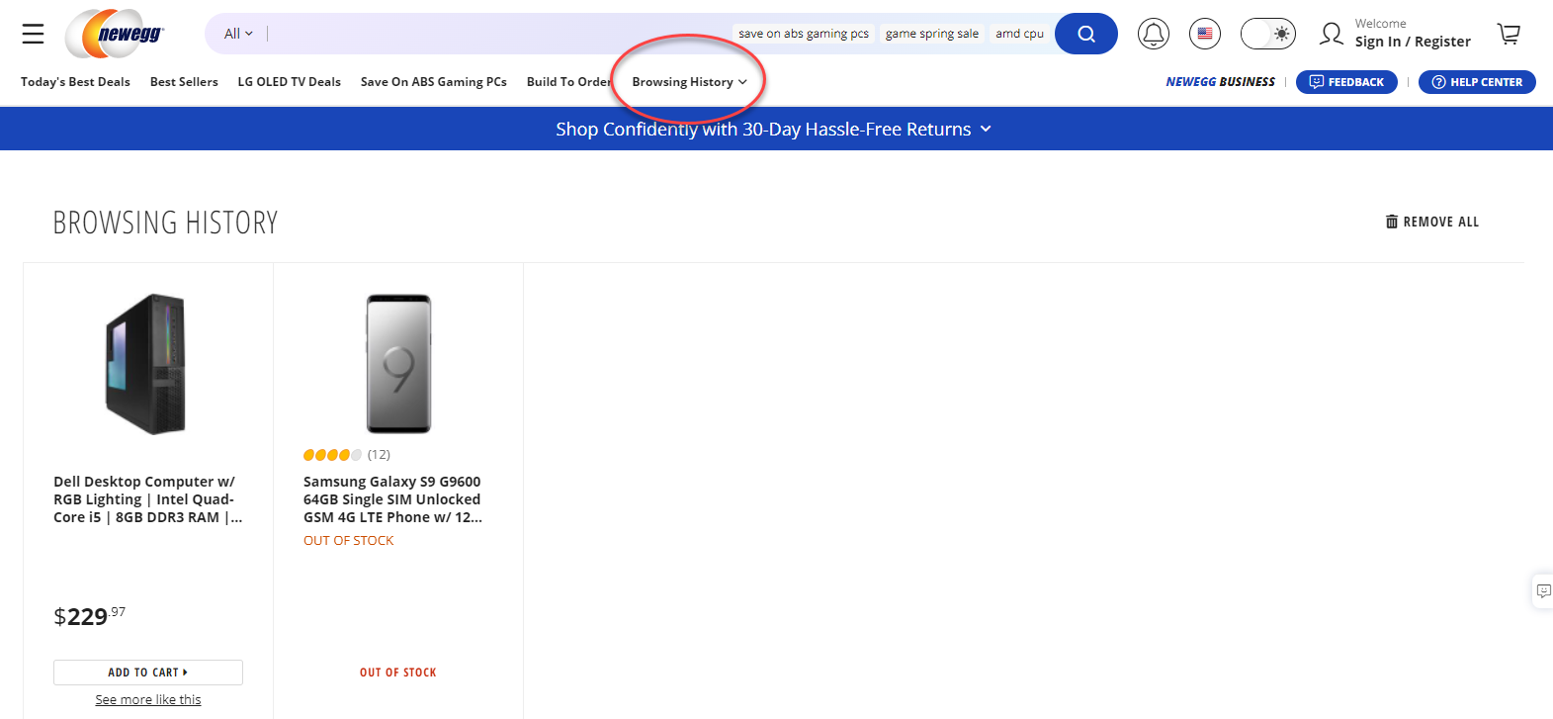
Task: Expand the All category dropdown
Action: click(x=238, y=34)
